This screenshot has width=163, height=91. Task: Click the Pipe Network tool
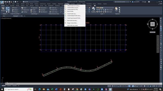[43, 12]
